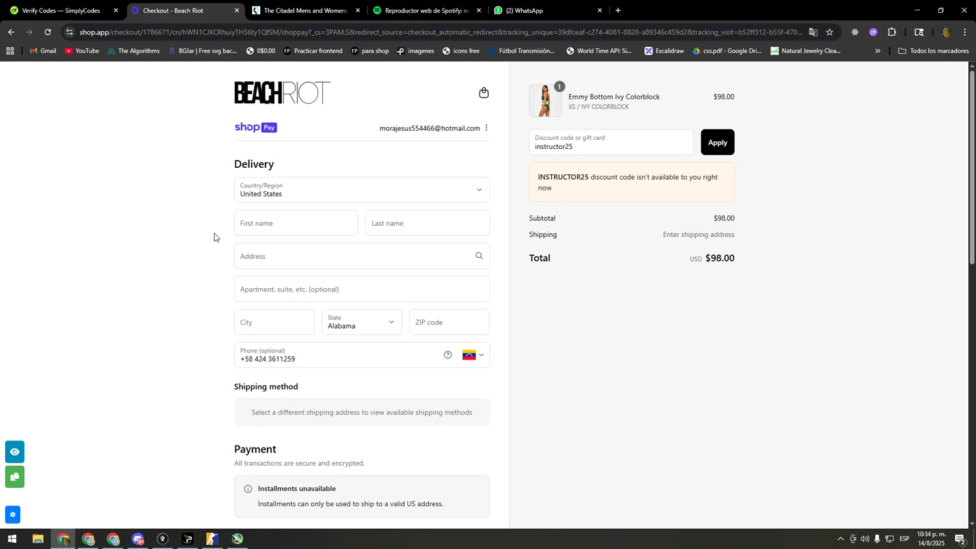Click the address search magnifier icon

[479, 256]
